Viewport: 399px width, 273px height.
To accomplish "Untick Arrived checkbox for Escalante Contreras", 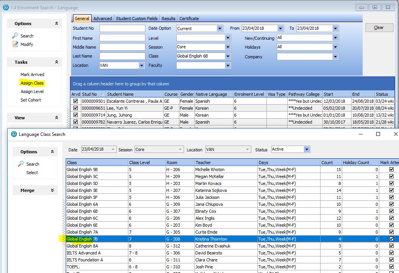I will coord(75,101).
